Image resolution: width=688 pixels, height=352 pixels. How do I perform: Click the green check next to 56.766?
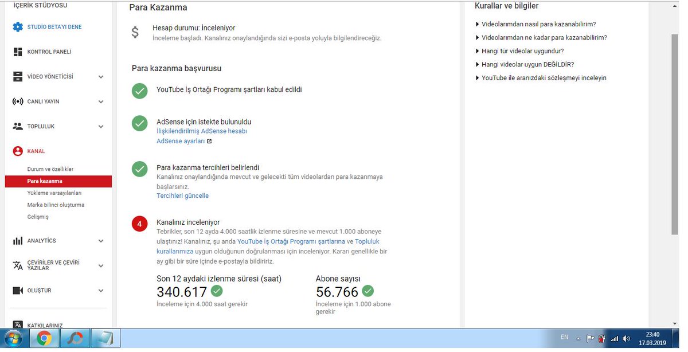[368, 291]
